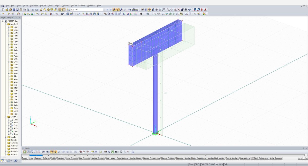Toggle OSNAP mode at the bottom
This screenshot has height=166, width=308.
212,164
